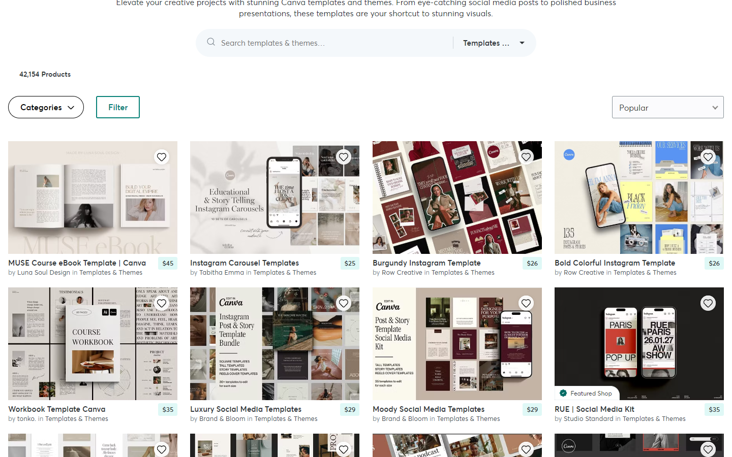
Task: Expand the Templates search scope dropdown
Action: click(493, 43)
